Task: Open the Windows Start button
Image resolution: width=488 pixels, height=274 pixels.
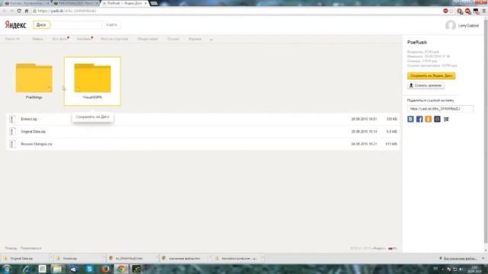Action: (x=7, y=269)
